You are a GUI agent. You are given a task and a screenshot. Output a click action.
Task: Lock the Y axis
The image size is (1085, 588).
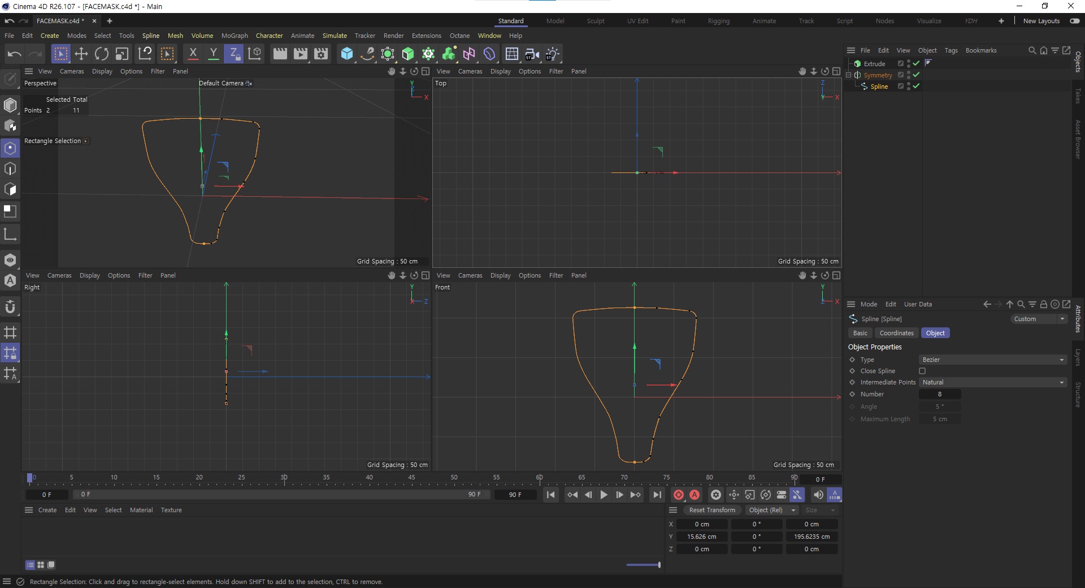point(213,54)
